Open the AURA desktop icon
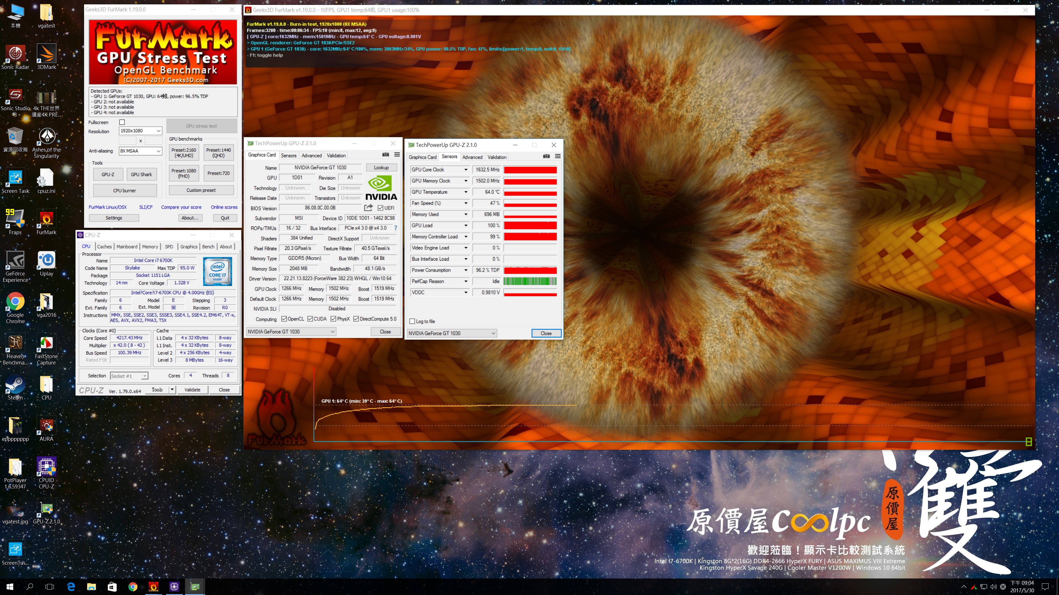The width and height of the screenshot is (1059, 595). (46, 429)
